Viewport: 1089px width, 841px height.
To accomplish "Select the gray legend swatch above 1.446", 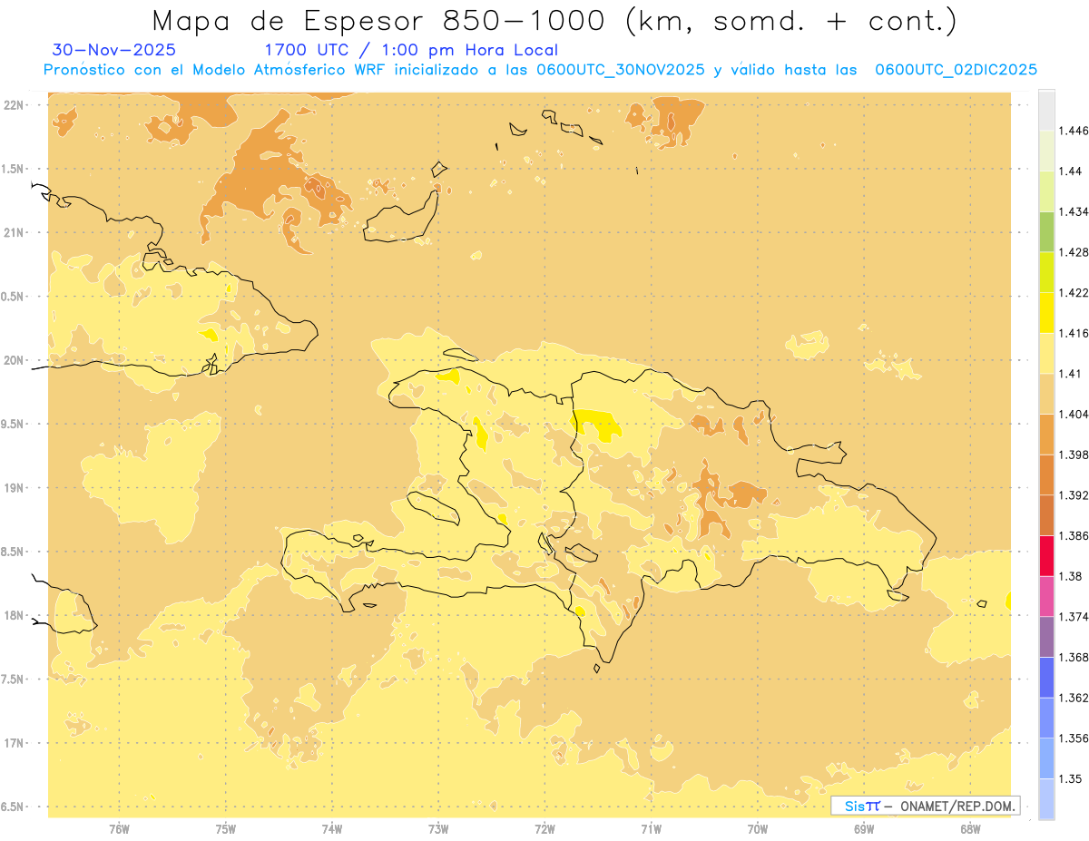I will (1046, 110).
